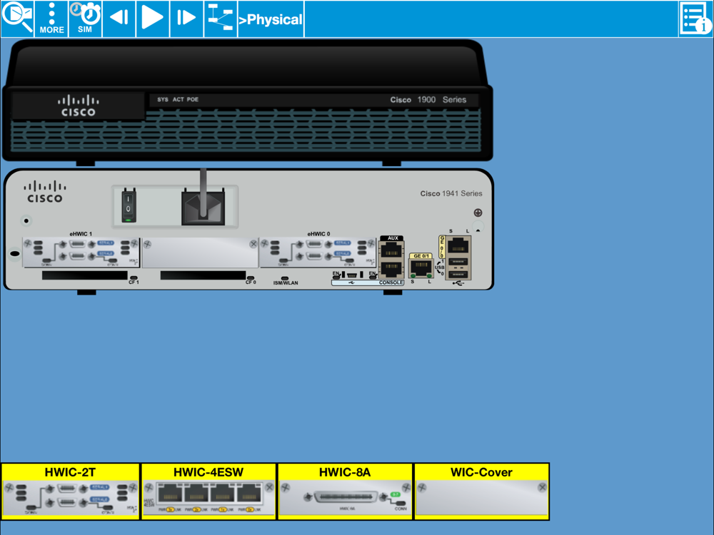Select the eHWIC 1 serial module

81,253
